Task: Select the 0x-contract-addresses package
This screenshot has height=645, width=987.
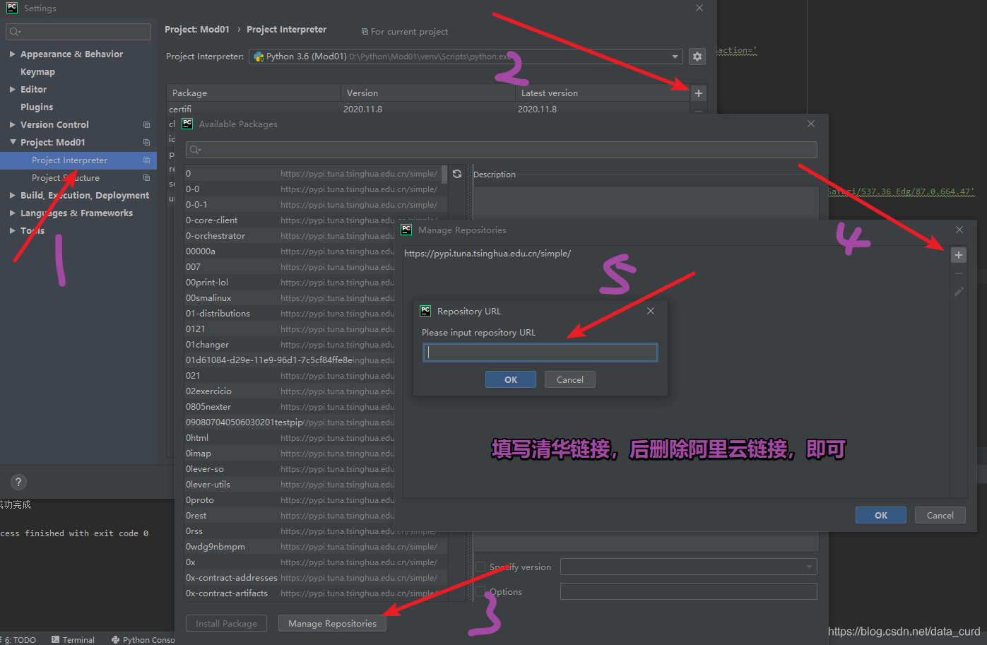Action: point(232,578)
